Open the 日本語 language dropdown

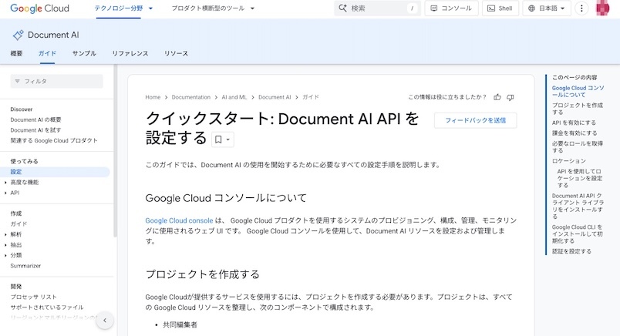coord(547,8)
